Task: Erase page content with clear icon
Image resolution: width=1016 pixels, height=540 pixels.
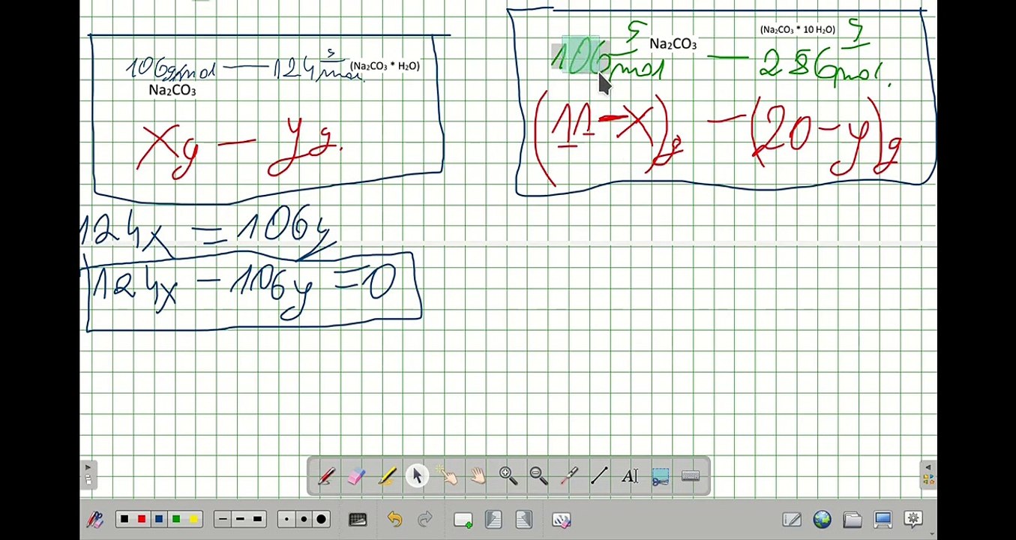Action: click(561, 519)
